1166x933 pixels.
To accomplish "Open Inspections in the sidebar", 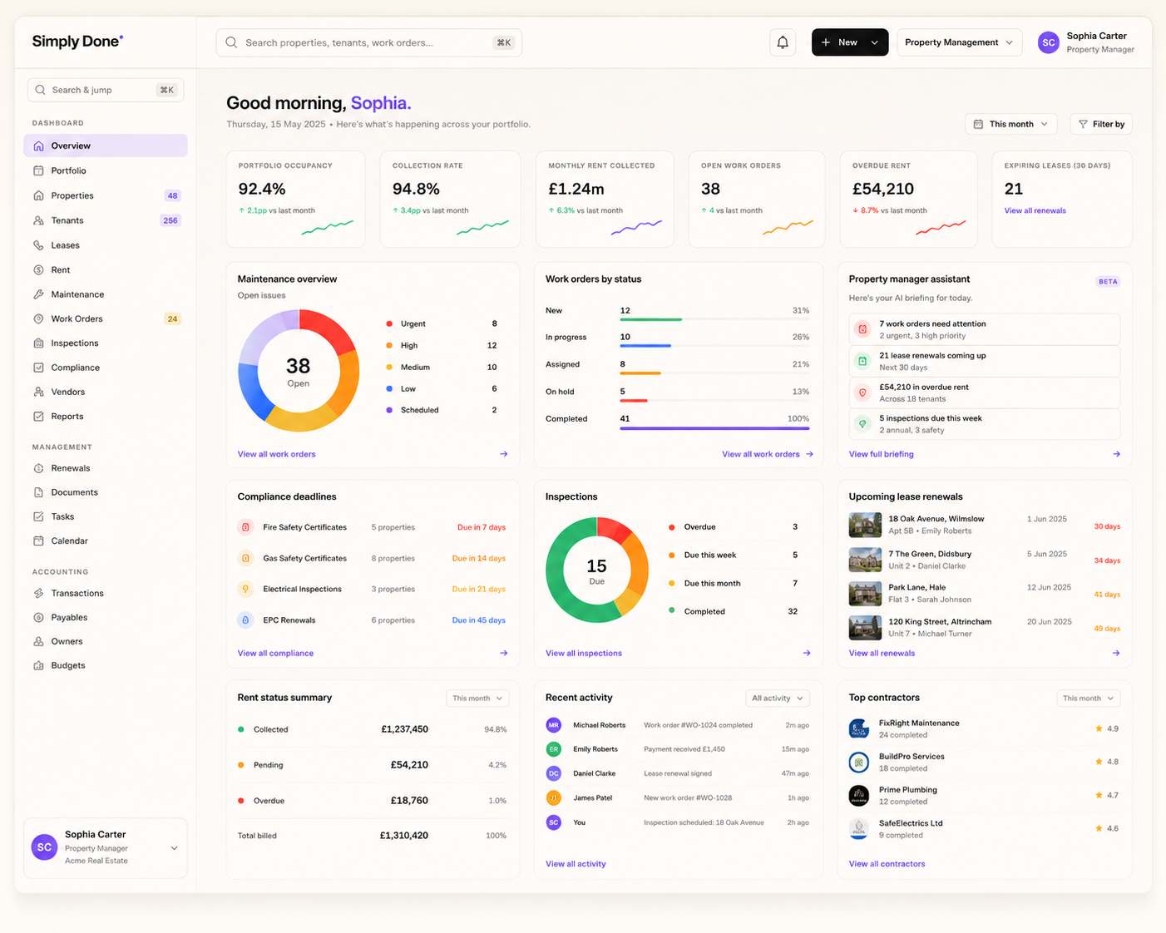I will (106, 343).
